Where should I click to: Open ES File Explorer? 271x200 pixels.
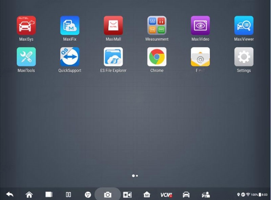[113, 57]
